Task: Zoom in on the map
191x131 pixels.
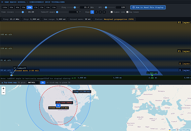Action: pyautogui.click(x=4, y=88)
